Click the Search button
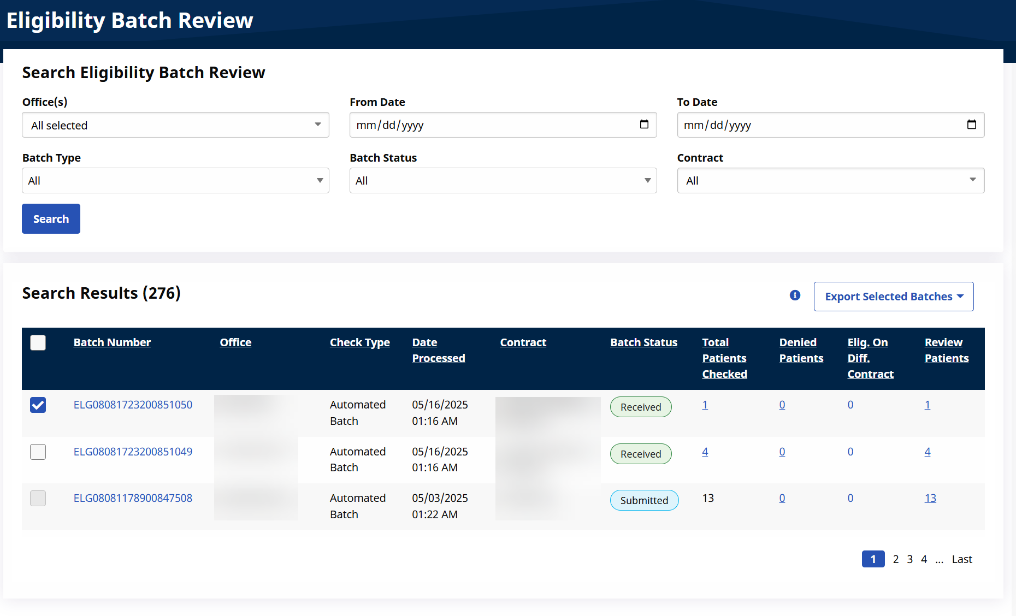The image size is (1016, 616). [x=51, y=219]
